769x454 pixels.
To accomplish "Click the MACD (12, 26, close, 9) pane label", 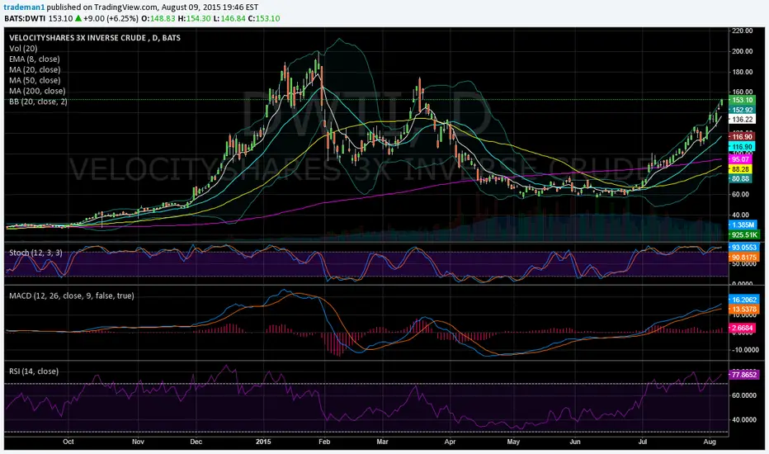I will 72,296.
